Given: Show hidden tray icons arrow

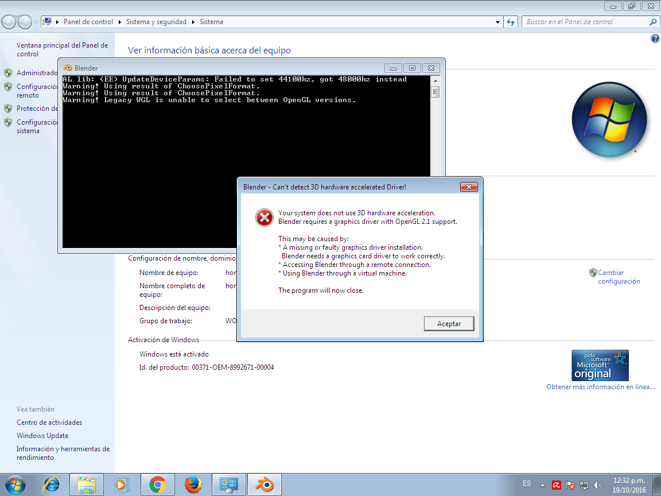Looking at the screenshot, I should point(543,485).
